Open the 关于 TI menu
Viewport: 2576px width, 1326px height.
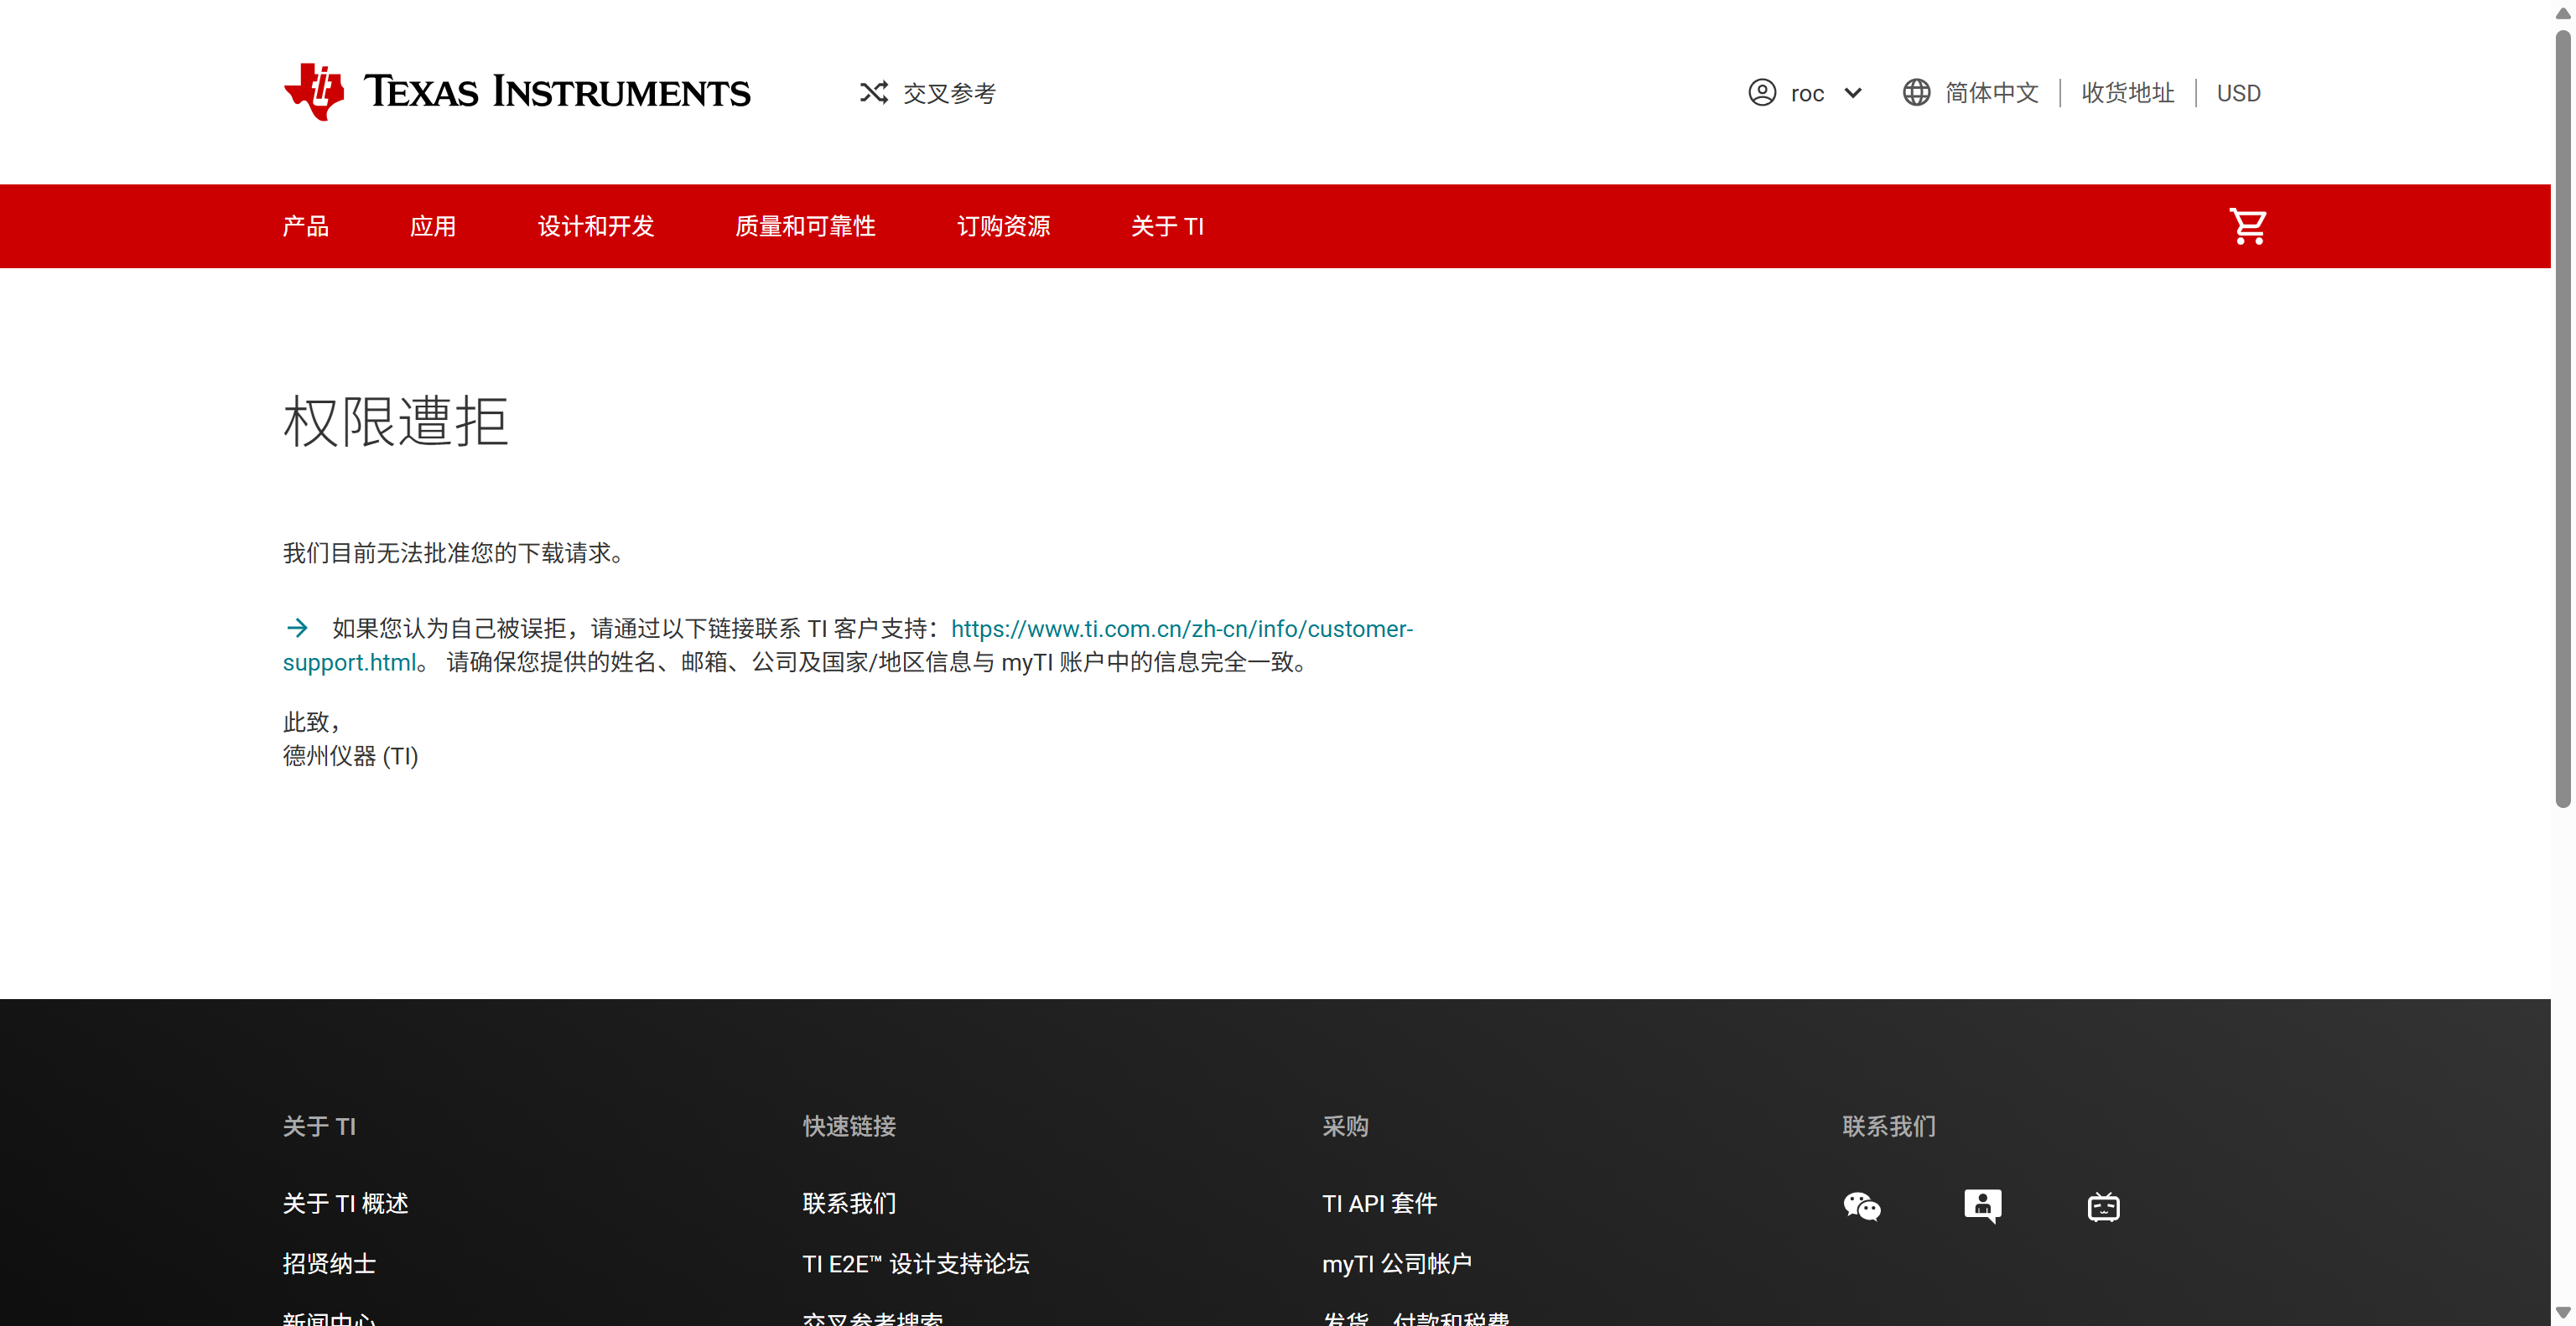[x=1167, y=225]
